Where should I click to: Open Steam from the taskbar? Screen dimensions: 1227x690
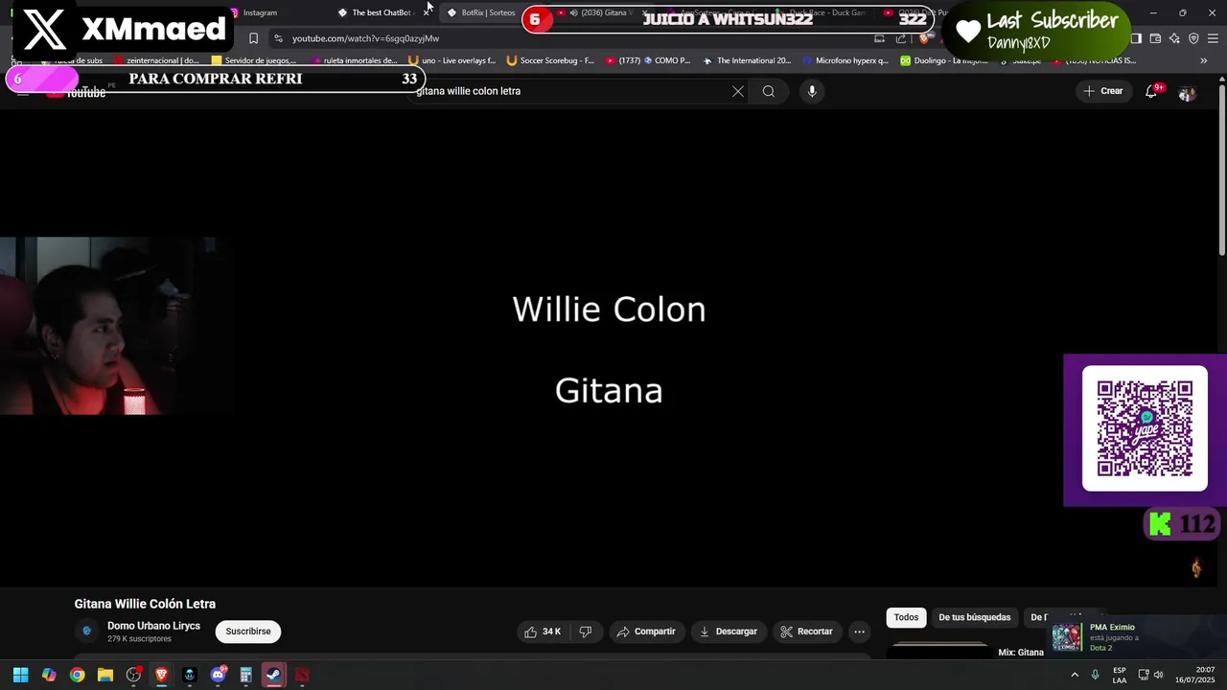[x=273, y=675]
